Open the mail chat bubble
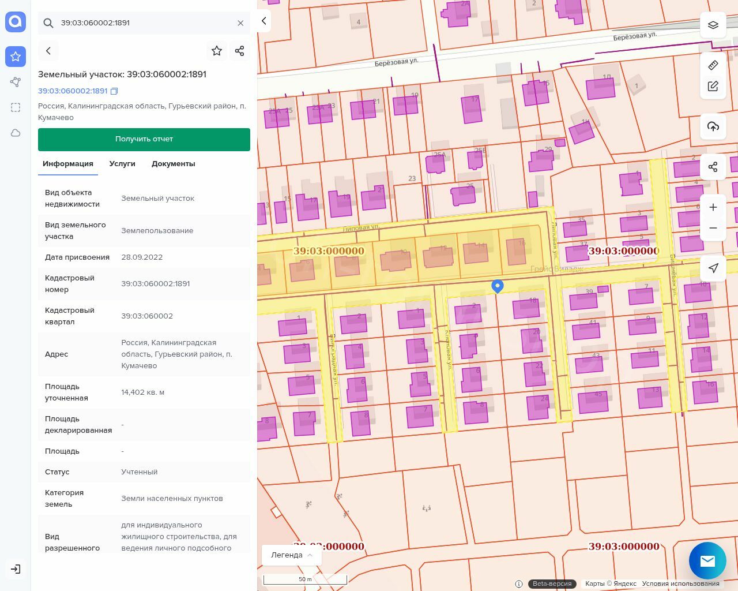 pyautogui.click(x=707, y=560)
